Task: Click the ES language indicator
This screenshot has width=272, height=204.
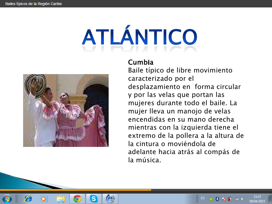Action: tap(203, 198)
